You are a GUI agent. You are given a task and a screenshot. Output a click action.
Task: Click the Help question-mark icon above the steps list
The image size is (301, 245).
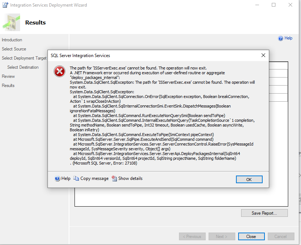[x=280, y=38]
